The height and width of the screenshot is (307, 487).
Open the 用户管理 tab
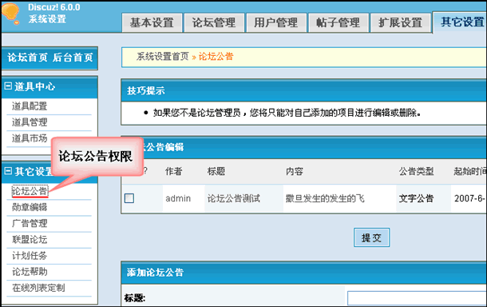point(276,22)
